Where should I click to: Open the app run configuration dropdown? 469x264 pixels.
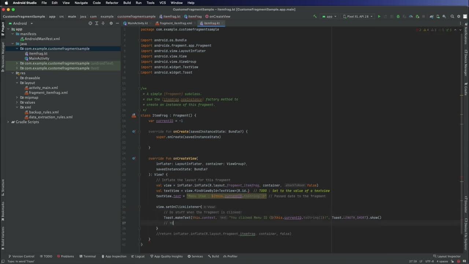pos(329,16)
